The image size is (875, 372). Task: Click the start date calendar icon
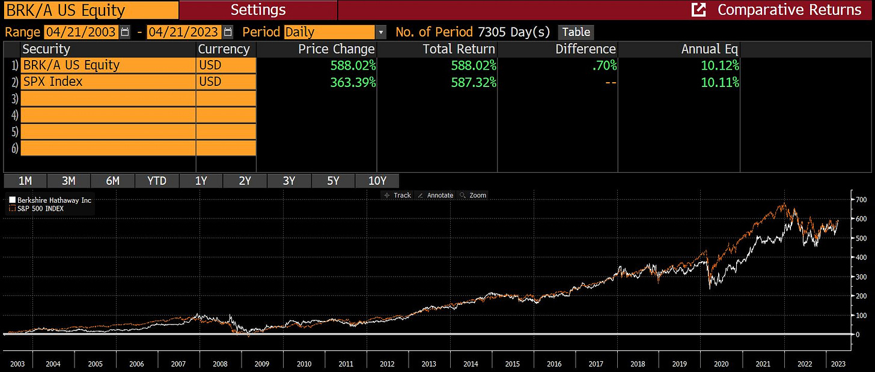coord(125,32)
